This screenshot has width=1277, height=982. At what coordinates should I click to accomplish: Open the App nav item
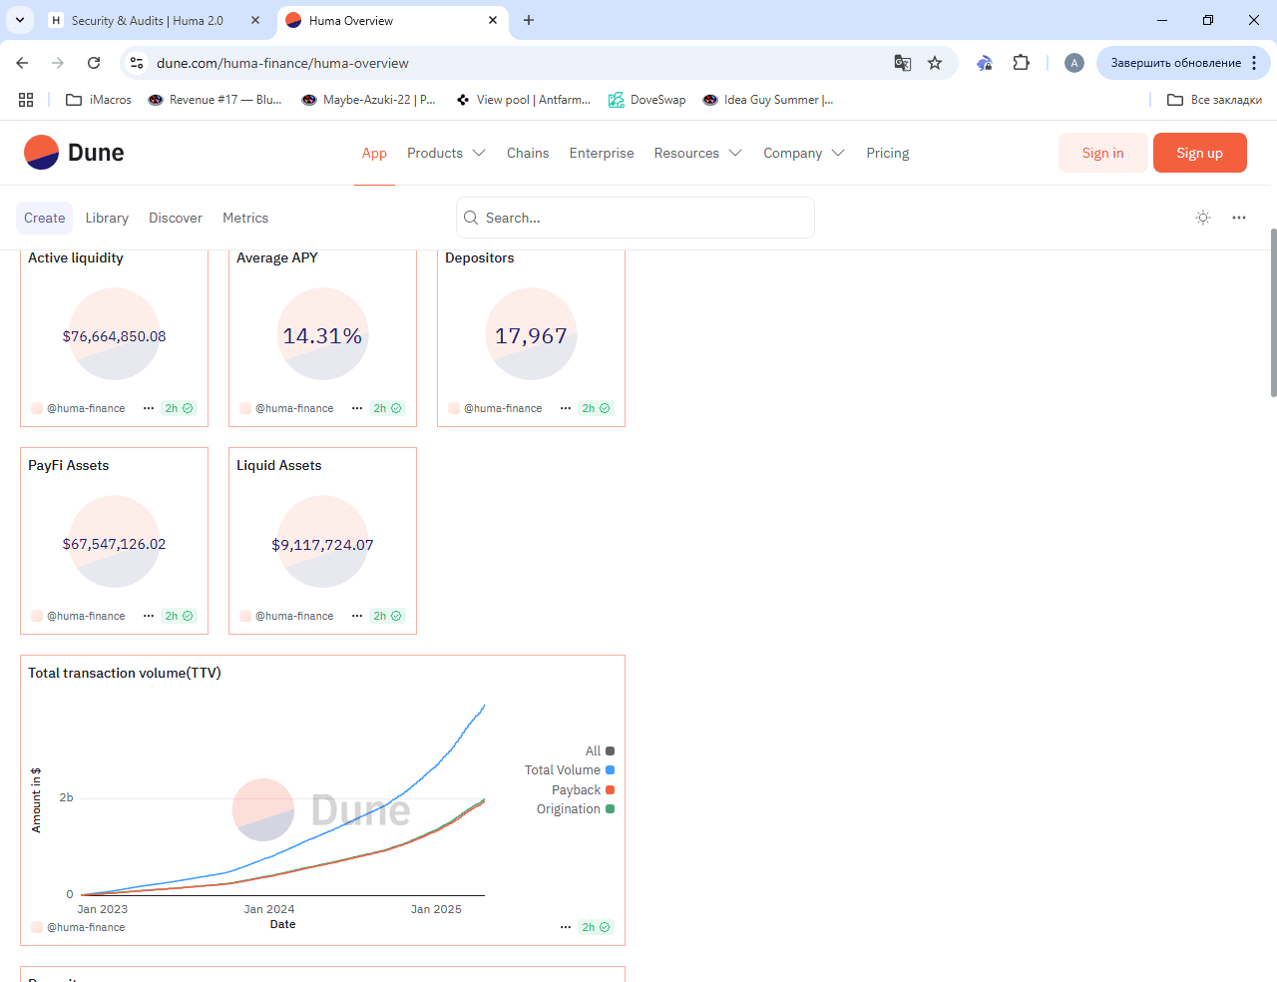[374, 153]
